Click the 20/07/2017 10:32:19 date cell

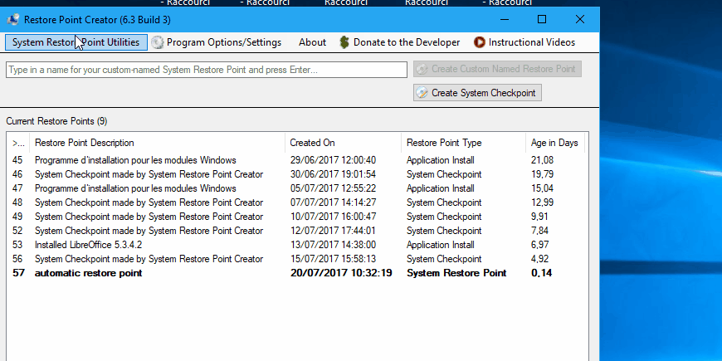click(x=341, y=273)
